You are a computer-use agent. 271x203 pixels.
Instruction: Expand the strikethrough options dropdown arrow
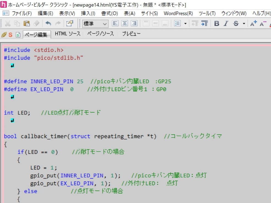click(244, 24)
